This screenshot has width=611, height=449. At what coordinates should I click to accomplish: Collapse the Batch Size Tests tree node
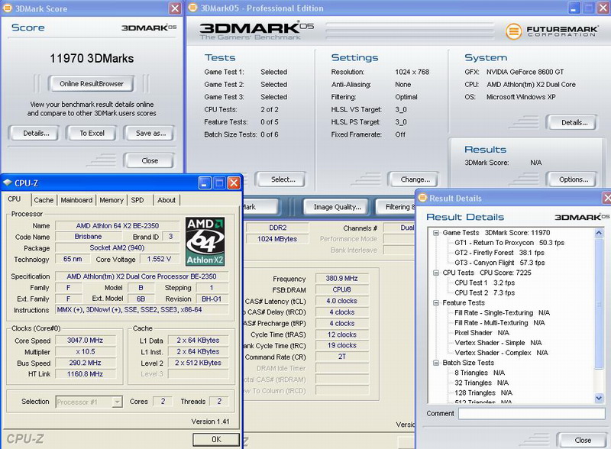[x=436, y=363]
